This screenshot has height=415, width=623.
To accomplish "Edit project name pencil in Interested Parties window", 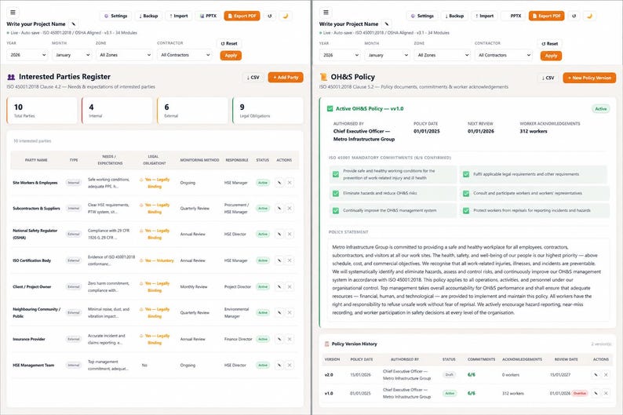I will (73, 24).
